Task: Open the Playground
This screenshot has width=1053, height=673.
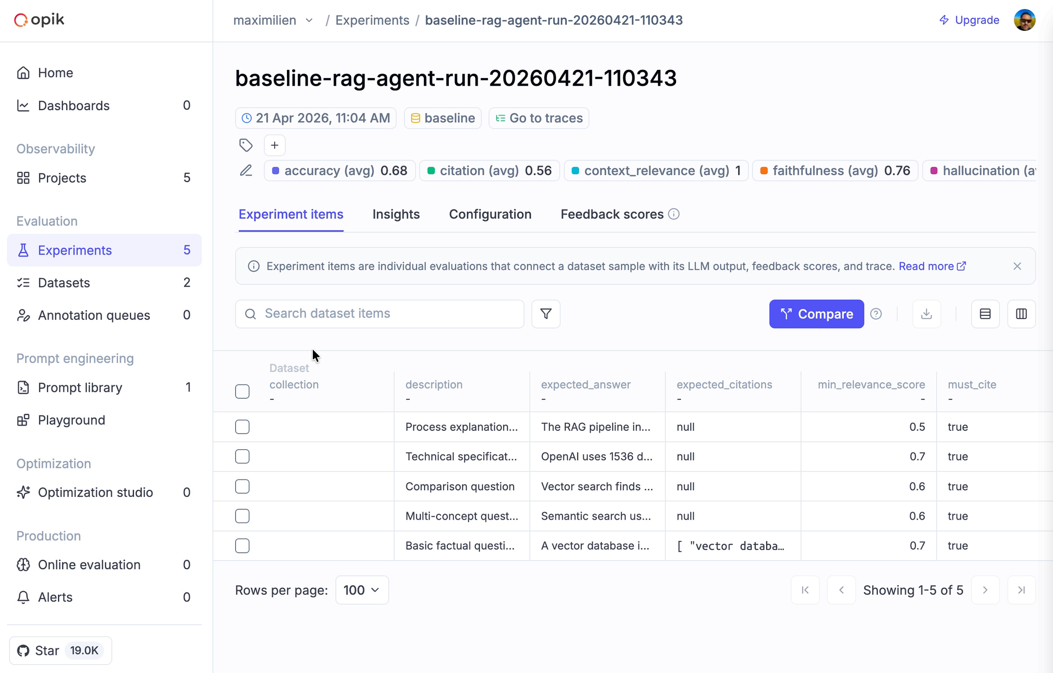Action: click(72, 420)
